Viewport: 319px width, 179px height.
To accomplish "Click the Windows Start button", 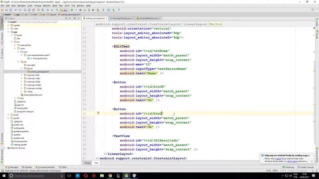I will [4, 176].
